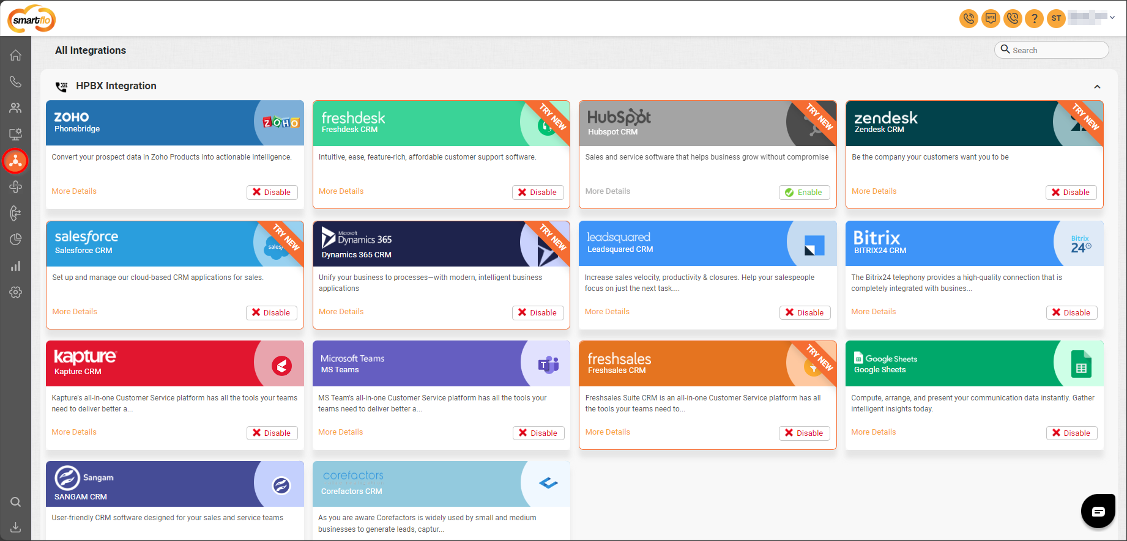Enable the Hubspot CRM integration
1127x541 pixels.
click(x=804, y=192)
